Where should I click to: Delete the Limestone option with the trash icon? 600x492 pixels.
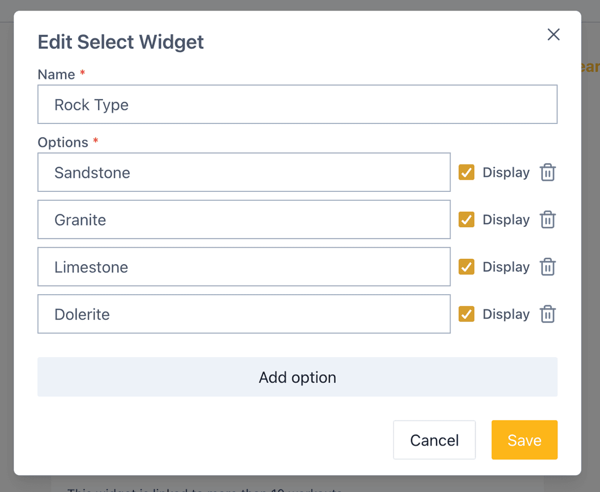pyautogui.click(x=547, y=267)
